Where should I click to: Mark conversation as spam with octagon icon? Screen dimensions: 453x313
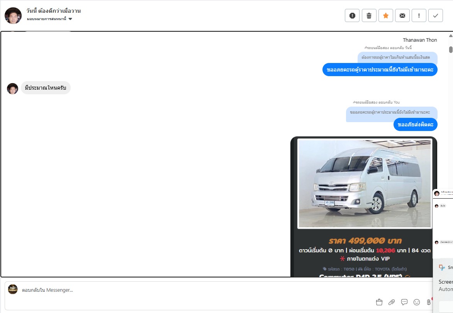pyautogui.click(x=352, y=15)
